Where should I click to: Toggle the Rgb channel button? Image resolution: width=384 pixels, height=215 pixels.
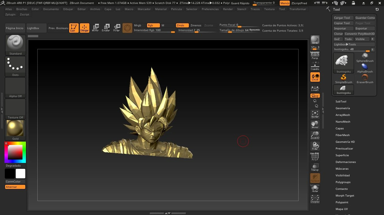point(153,25)
